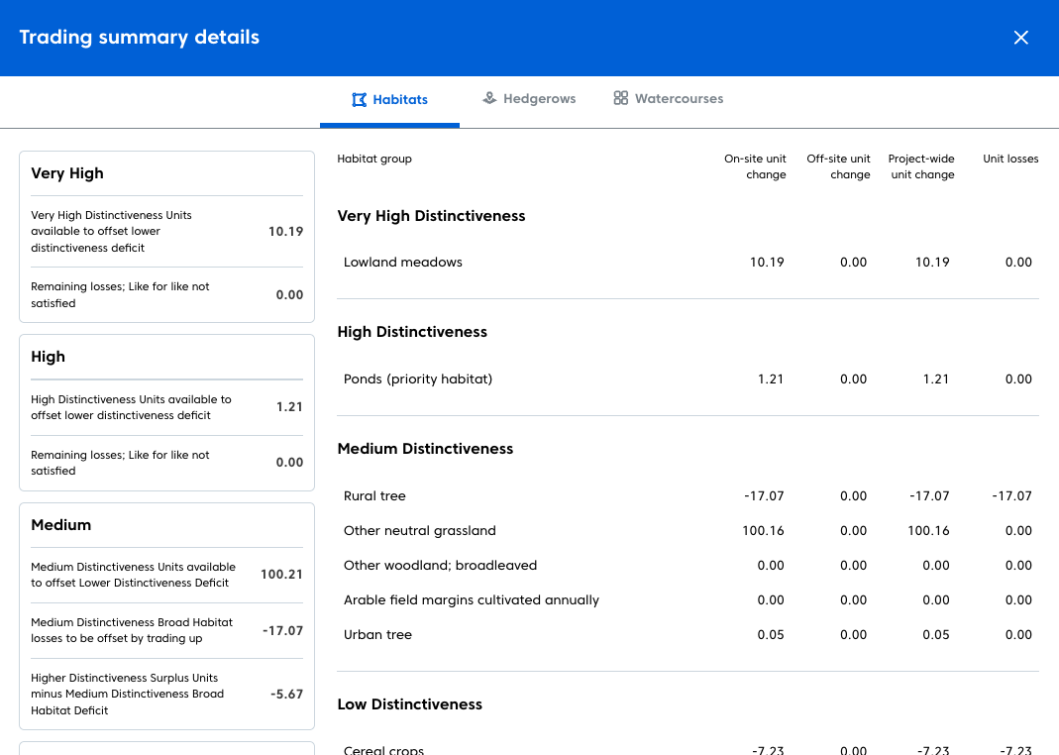Click the Rural tree habitat row

point(374,496)
